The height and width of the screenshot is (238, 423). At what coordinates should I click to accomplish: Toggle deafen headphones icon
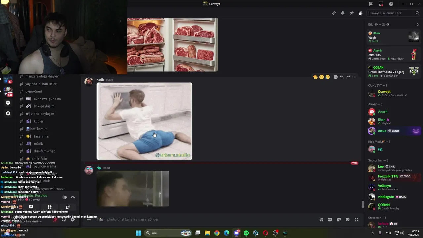tap(64, 219)
